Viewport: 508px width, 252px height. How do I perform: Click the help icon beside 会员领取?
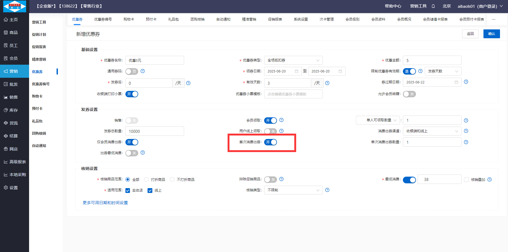(x=281, y=120)
